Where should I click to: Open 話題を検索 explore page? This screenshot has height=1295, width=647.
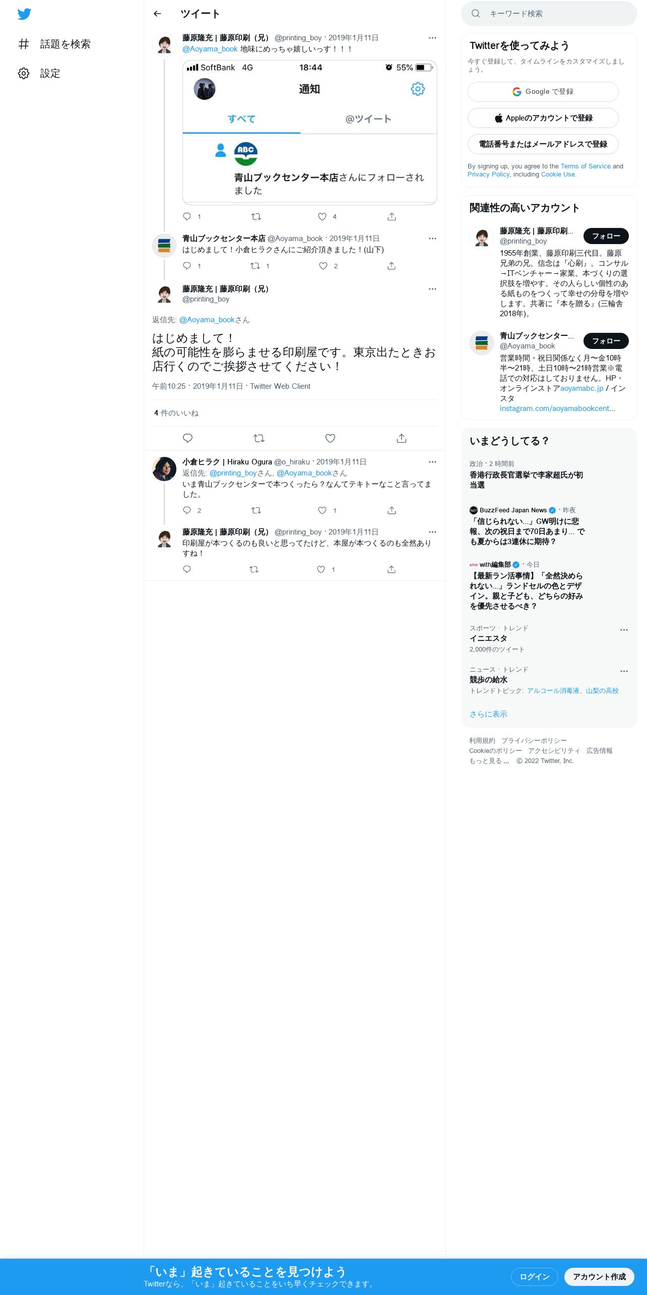(54, 44)
